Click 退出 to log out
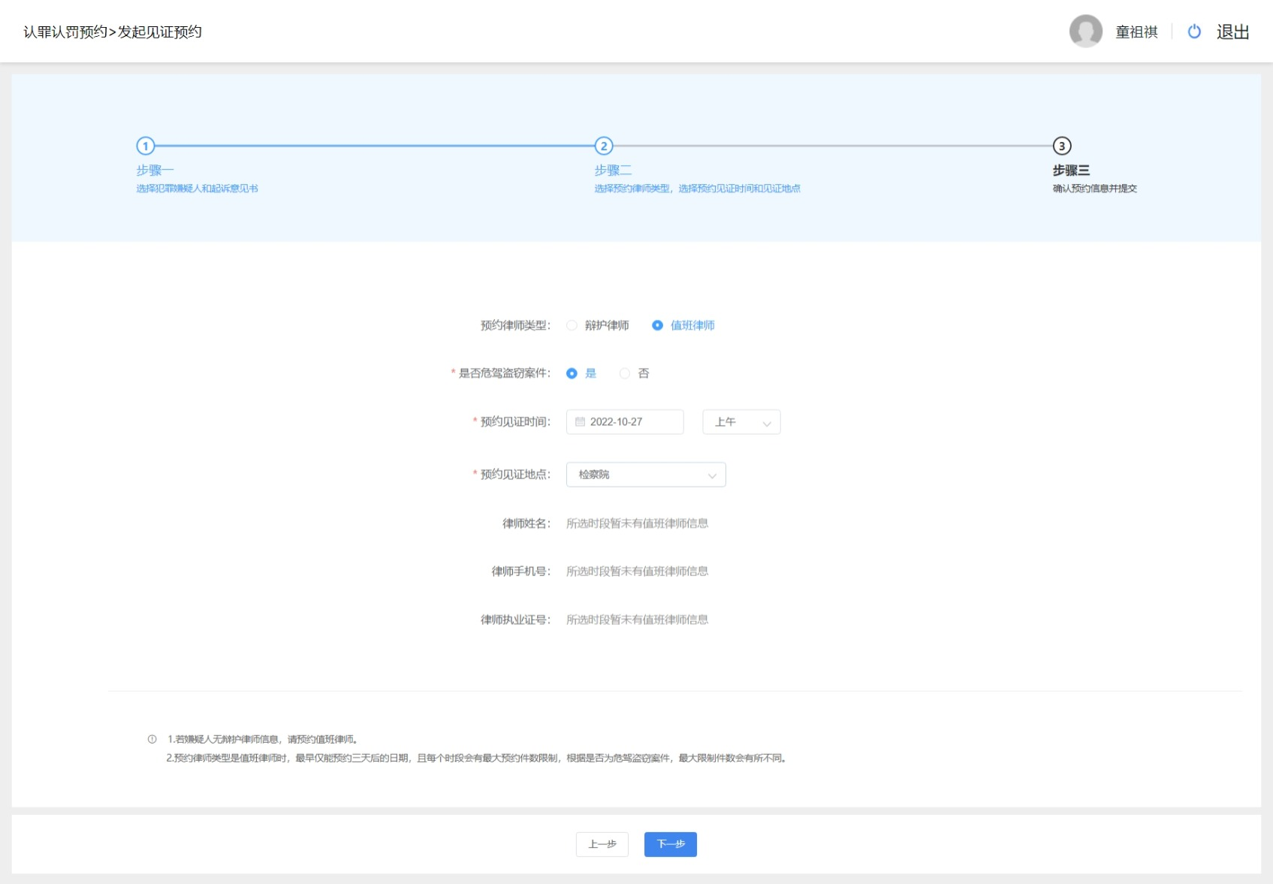This screenshot has height=884, width=1273. (x=1232, y=32)
